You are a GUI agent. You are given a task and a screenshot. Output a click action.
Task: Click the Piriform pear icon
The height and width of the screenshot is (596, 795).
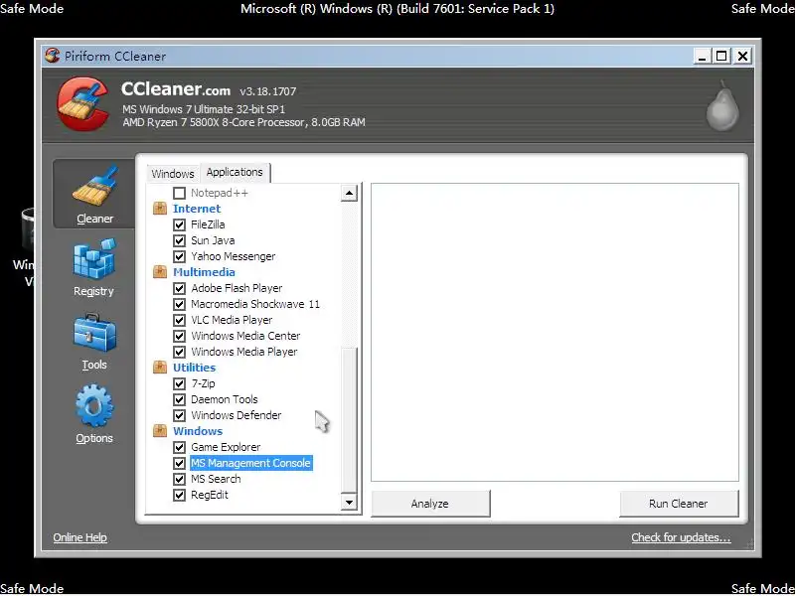pyautogui.click(x=722, y=105)
